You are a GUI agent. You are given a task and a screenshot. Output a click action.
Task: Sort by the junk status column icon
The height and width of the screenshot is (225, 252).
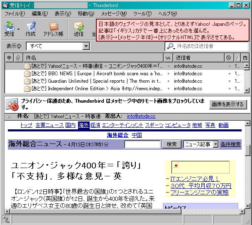(x=229, y=58)
